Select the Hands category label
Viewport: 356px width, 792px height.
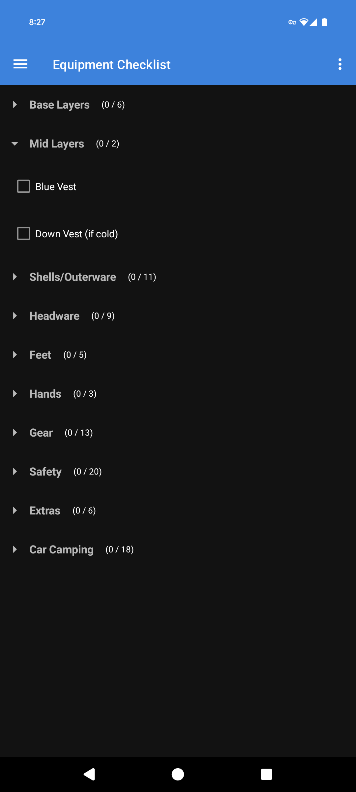45,394
